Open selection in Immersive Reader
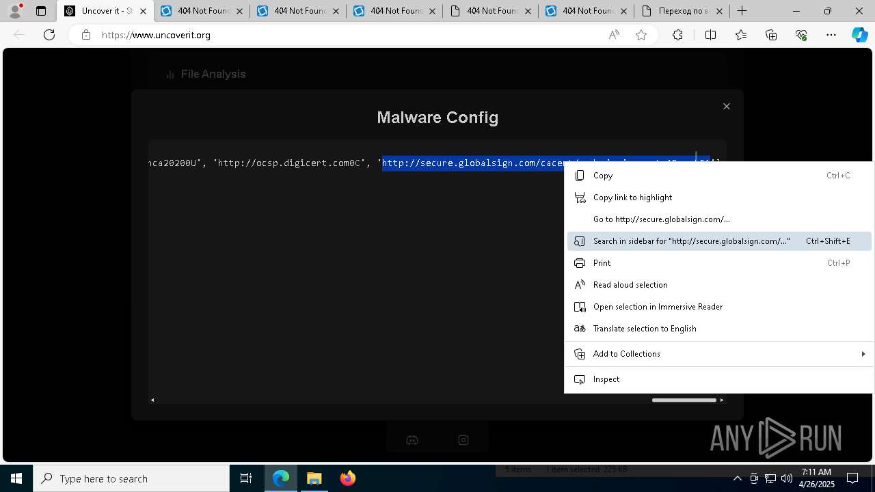 click(x=718, y=307)
